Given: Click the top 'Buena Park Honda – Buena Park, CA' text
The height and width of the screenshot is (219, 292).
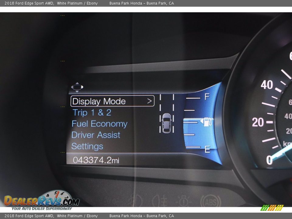Looking at the screenshot, I should point(142,3).
